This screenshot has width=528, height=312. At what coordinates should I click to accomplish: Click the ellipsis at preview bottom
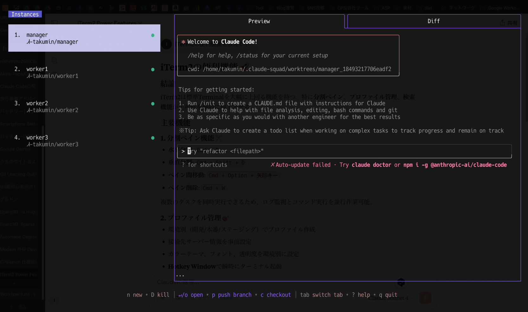[x=180, y=275]
